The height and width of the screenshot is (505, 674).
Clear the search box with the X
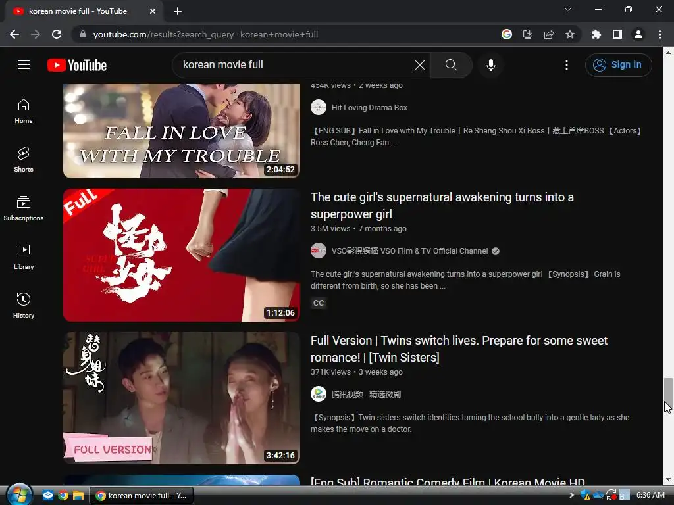pos(419,65)
